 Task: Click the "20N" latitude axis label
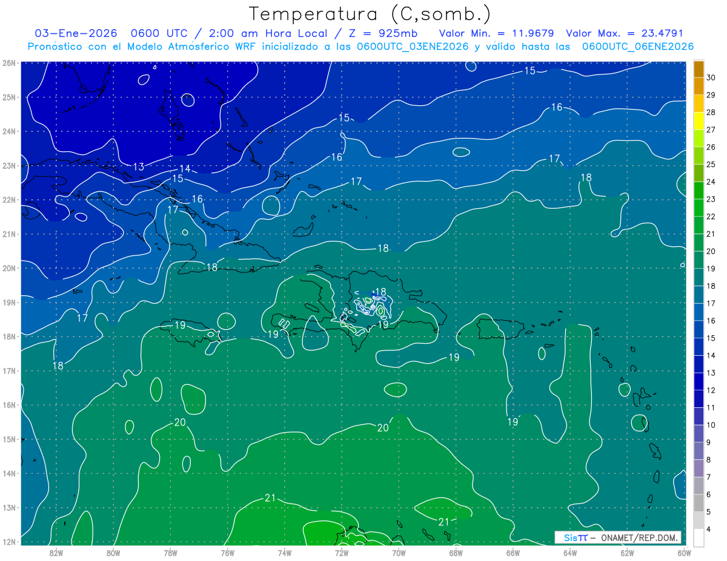[8, 268]
